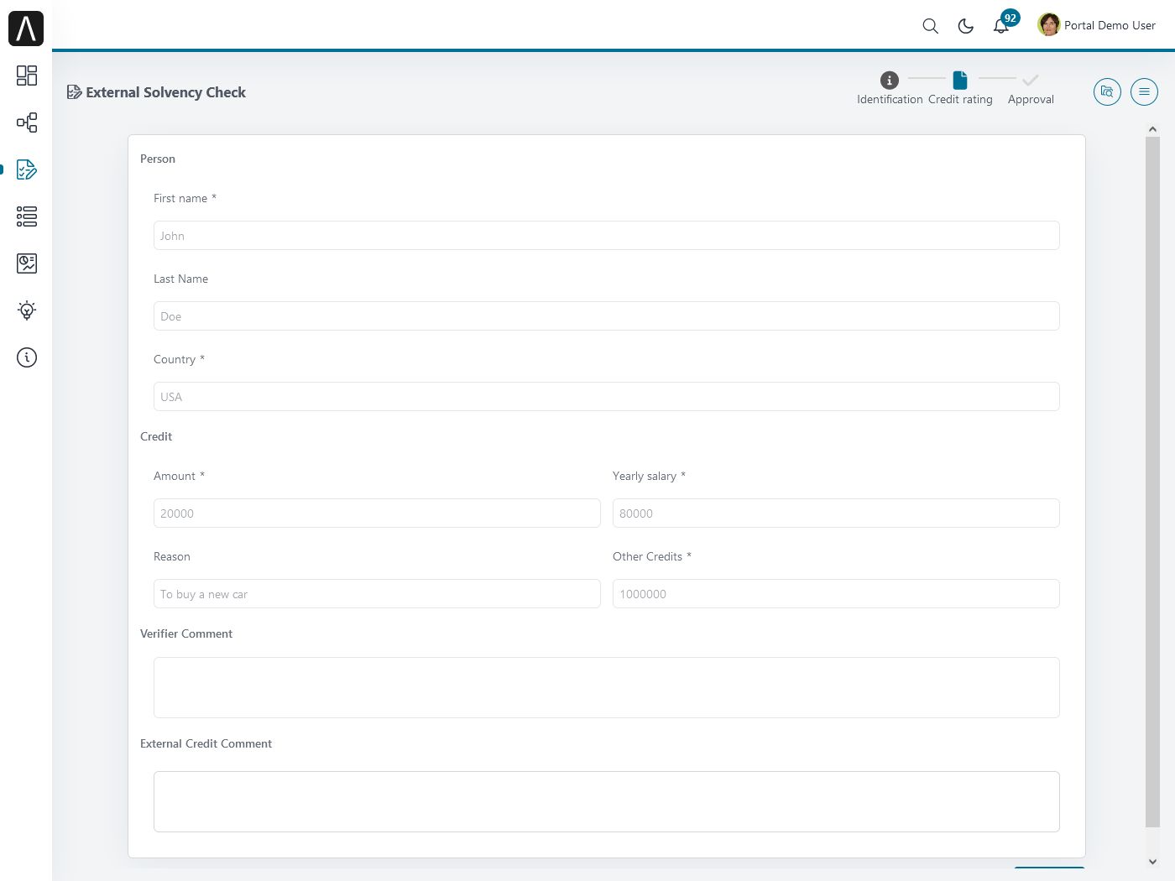Image resolution: width=1175 pixels, height=881 pixels.
Task: Click in the Verifier Comment textarea
Action: [606, 687]
